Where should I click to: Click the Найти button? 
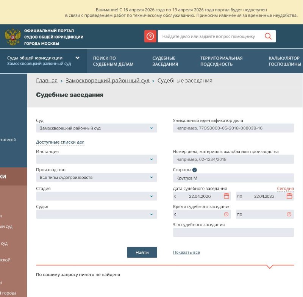pos(142,252)
